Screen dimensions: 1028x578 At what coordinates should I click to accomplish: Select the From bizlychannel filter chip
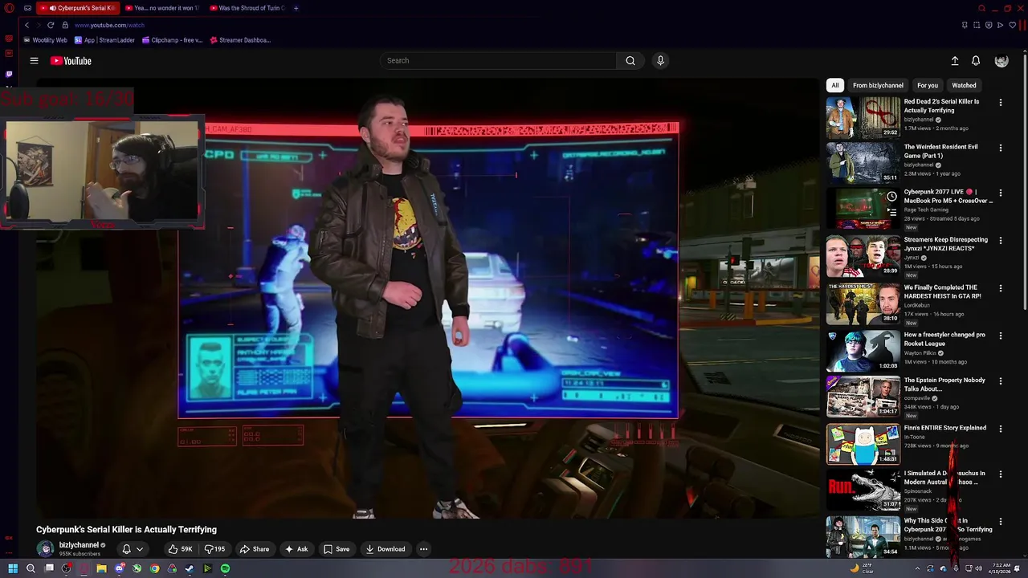878,85
